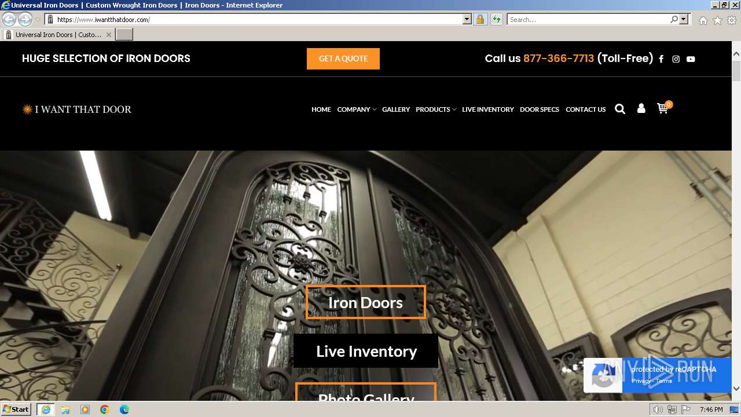This screenshot has height=417, width=741.
Task: Open browser Favorites star icon
Action: [x=717, y=20]
